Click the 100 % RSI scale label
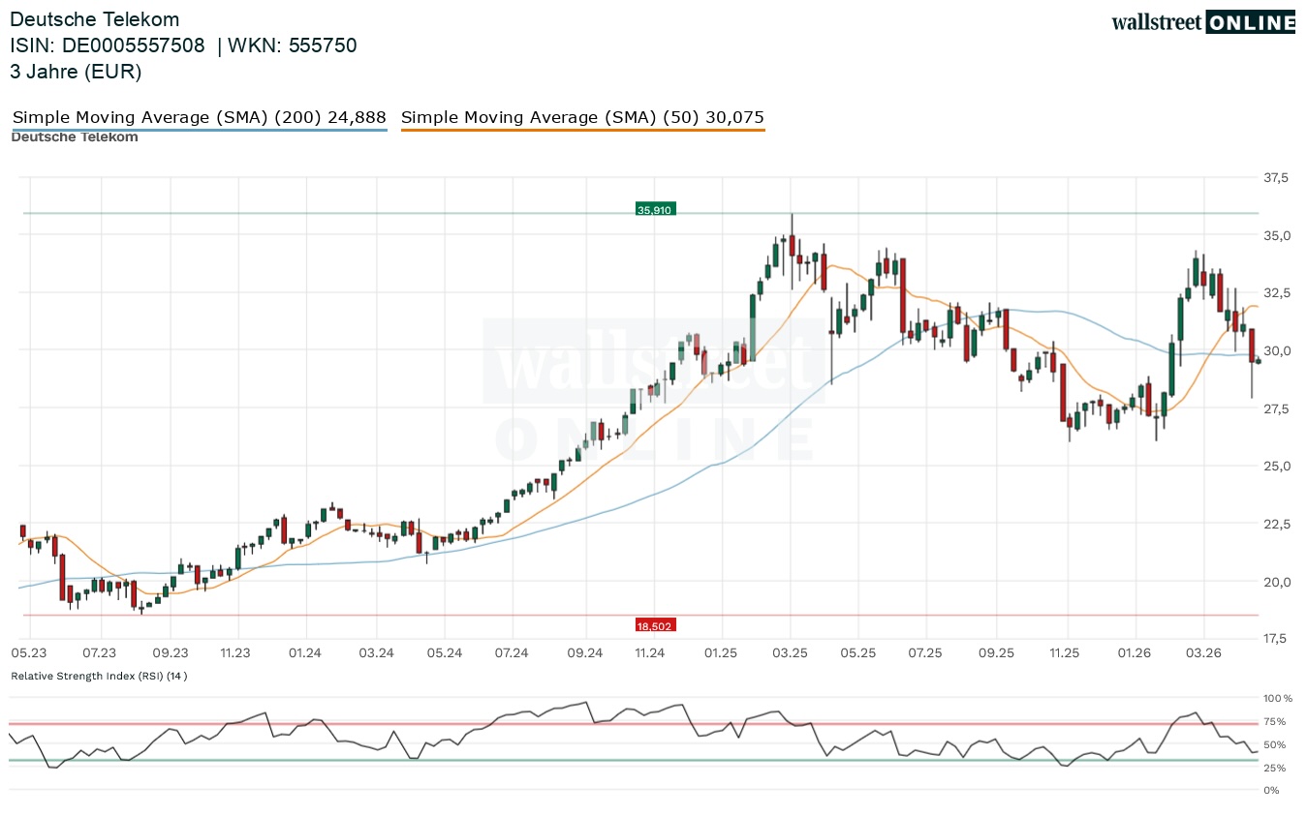 (1276, 698)
